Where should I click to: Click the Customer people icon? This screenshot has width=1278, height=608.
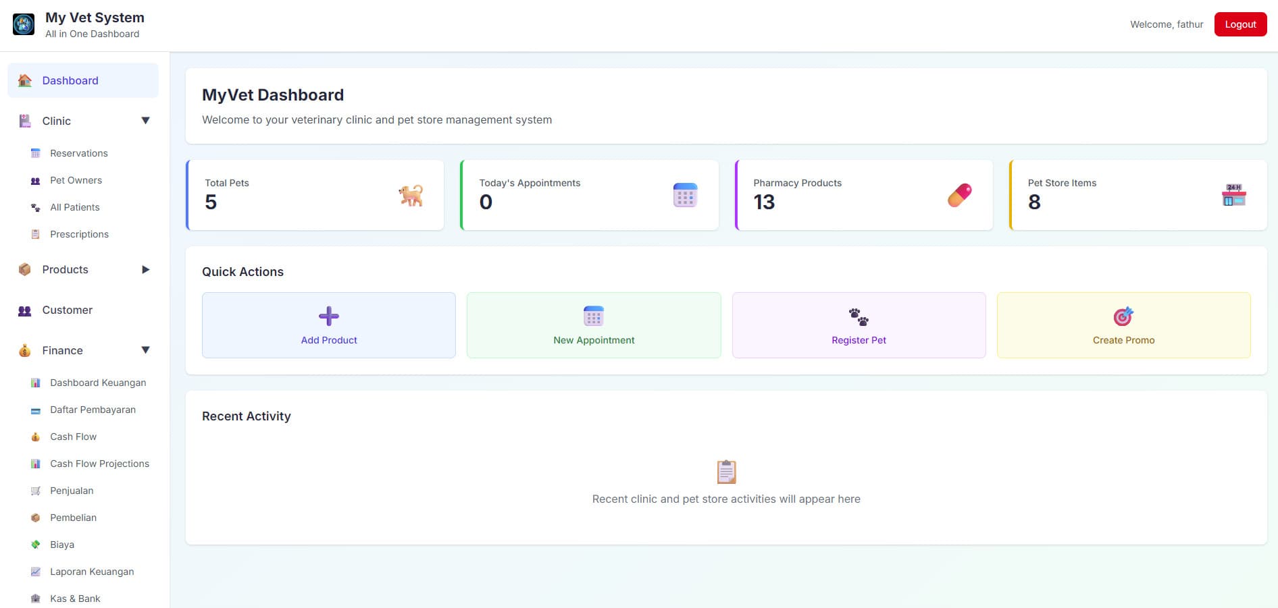tap(25, 310)
